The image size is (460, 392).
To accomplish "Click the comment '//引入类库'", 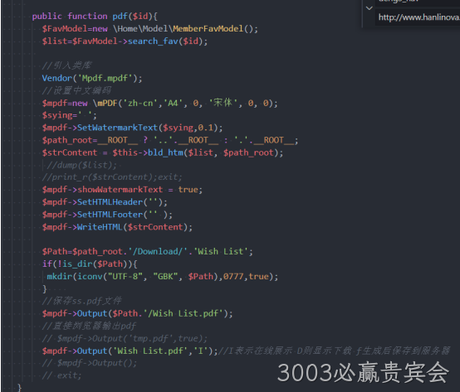I will 66,65.
